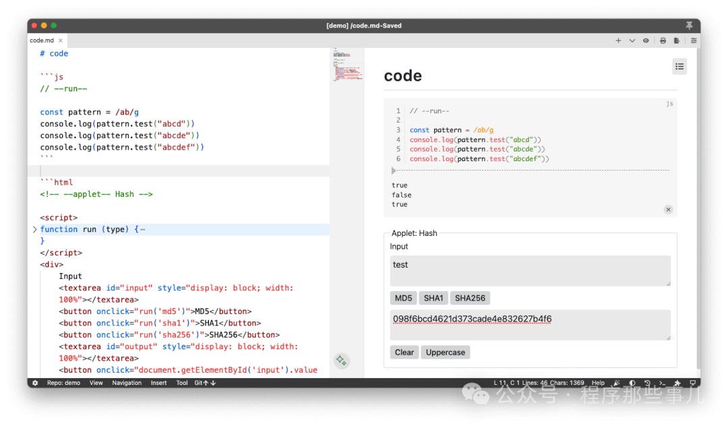Image resolution: width=728 pixels, height=424 pixels.
Task: Focus the hash output textarea
Action: pyautogui.click(x=530, y=325)
